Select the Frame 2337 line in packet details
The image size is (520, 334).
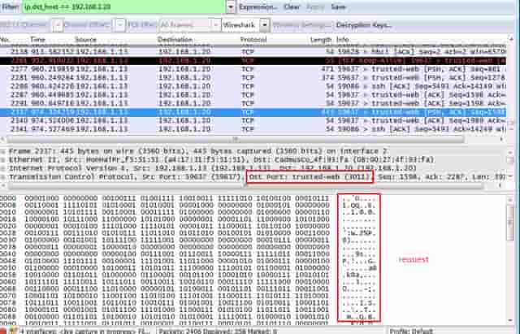pyautogui.click(x=198, y=151)
